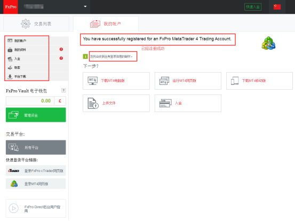Screen dimensions: 295x221
Task: Click the green 快速入金 button
Action: click(253, 7)
